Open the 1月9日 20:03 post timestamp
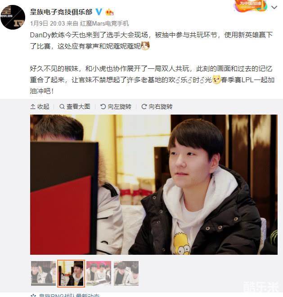Image resolution: width=283 pixels, height=297 pixels. point(47,23)
